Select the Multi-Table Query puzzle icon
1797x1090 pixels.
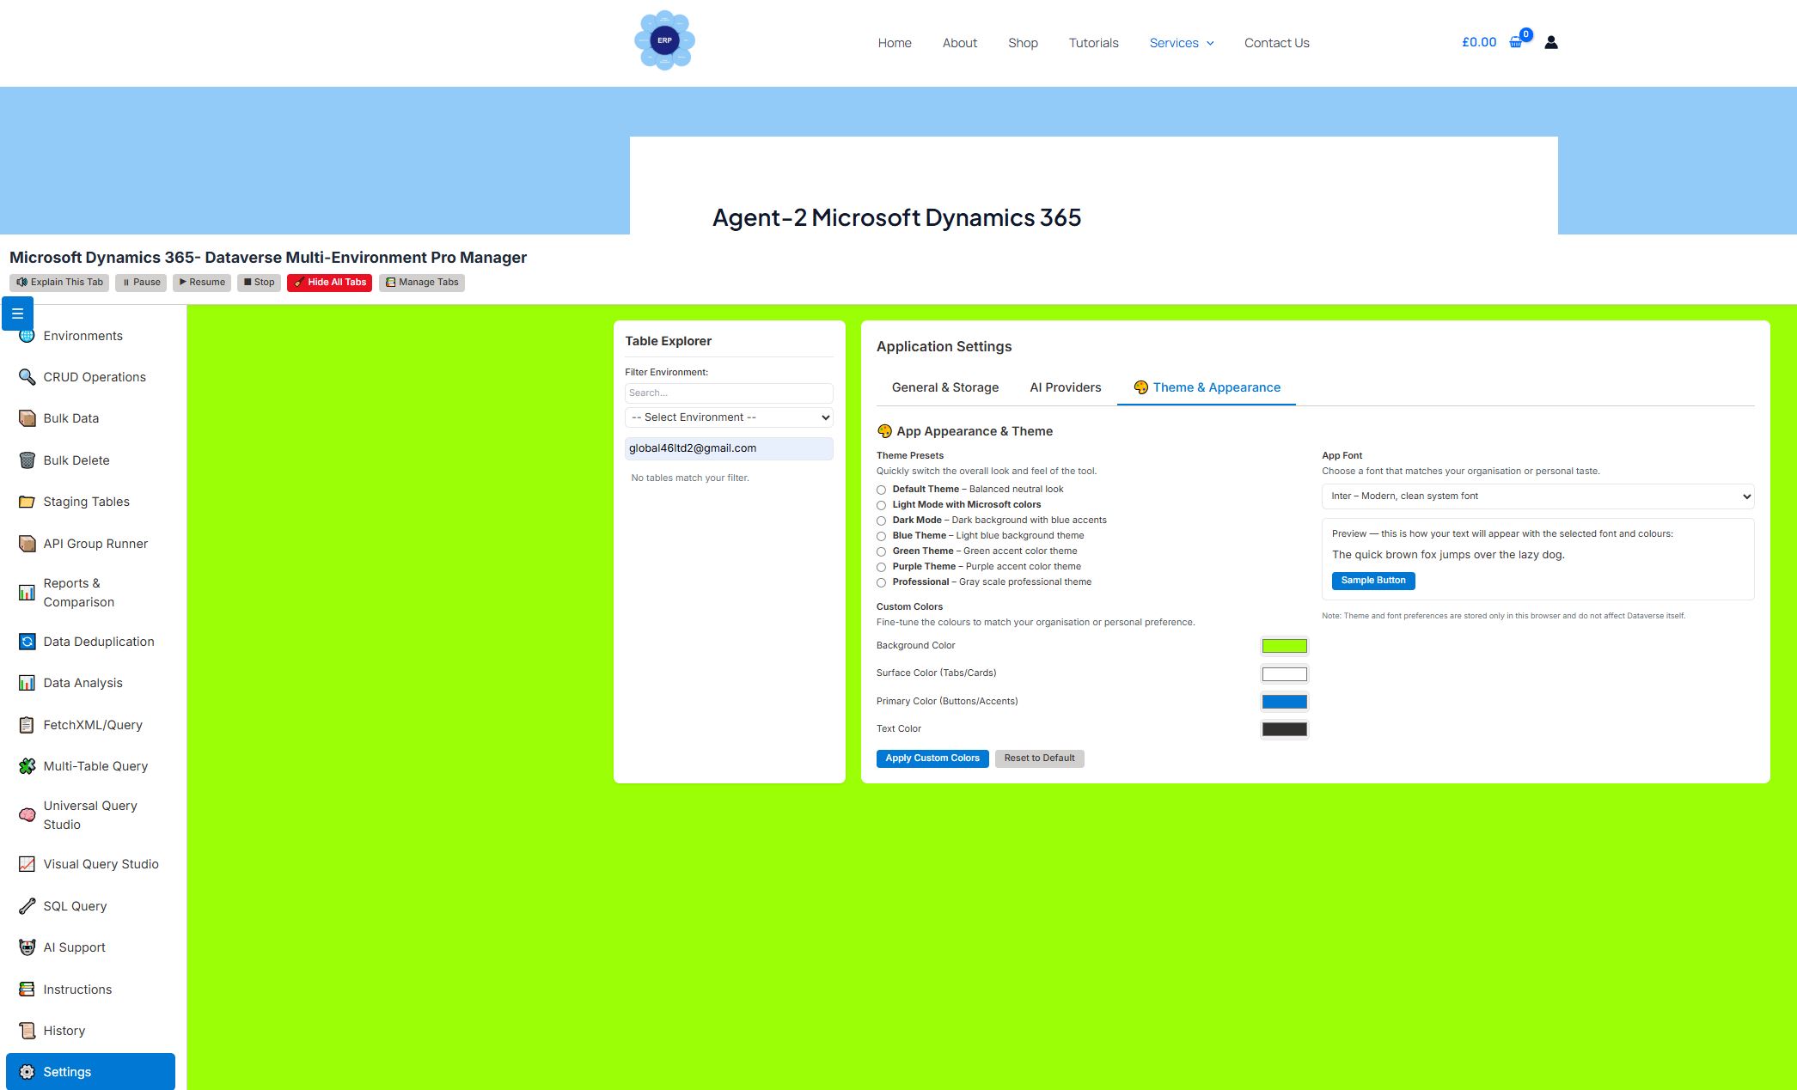coord(27,765)
